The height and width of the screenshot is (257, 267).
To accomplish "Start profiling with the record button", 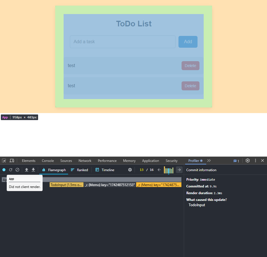I will coord(4,170).
